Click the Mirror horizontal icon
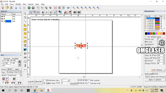The image size is (166, 93). [x=66, y=12]
